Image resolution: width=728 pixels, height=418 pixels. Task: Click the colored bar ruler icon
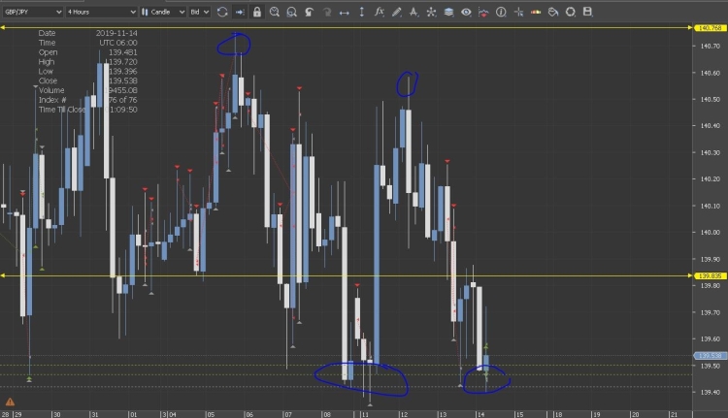pyautogui.click(x=536, y=12)
